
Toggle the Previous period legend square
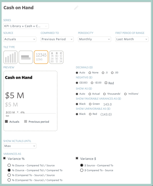click(x=25, y=121)
